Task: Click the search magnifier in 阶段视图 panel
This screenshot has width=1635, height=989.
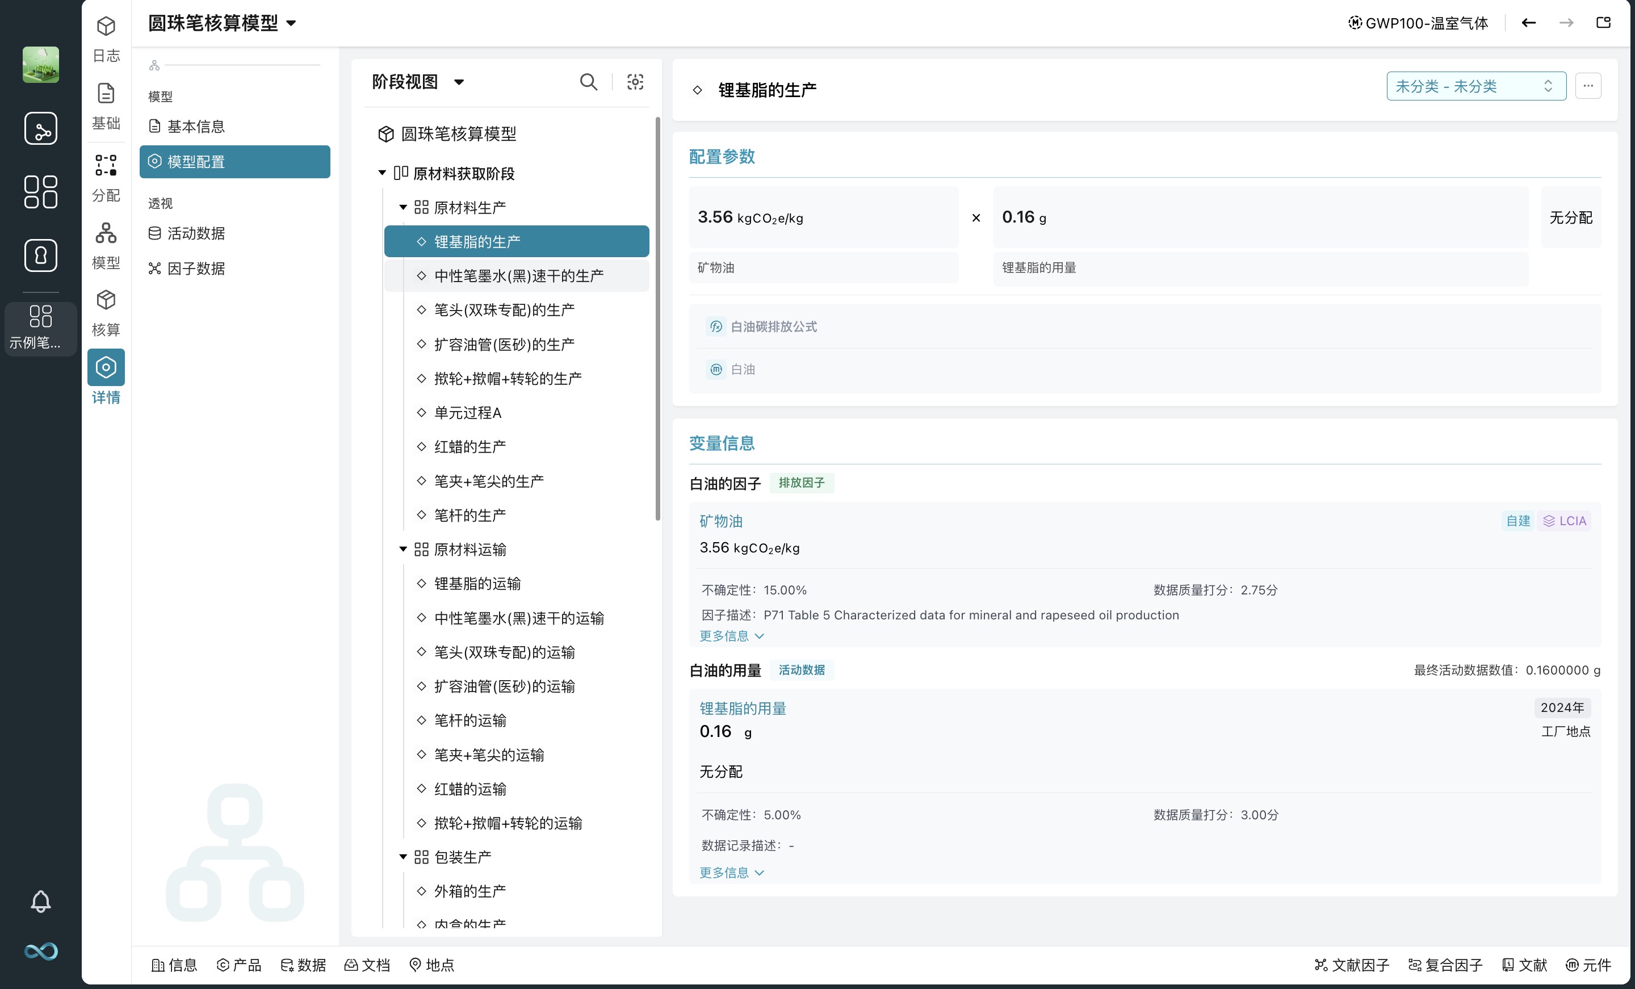Action: point(588,82)
